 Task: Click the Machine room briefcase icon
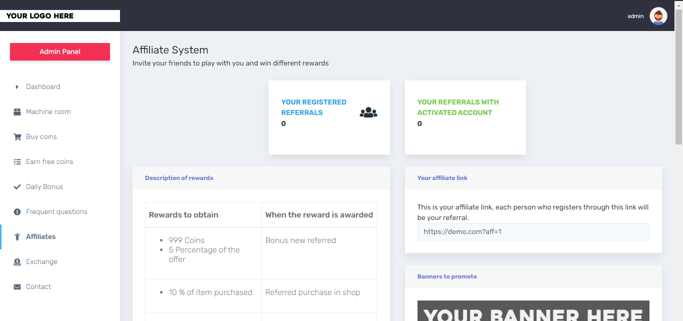17,111
